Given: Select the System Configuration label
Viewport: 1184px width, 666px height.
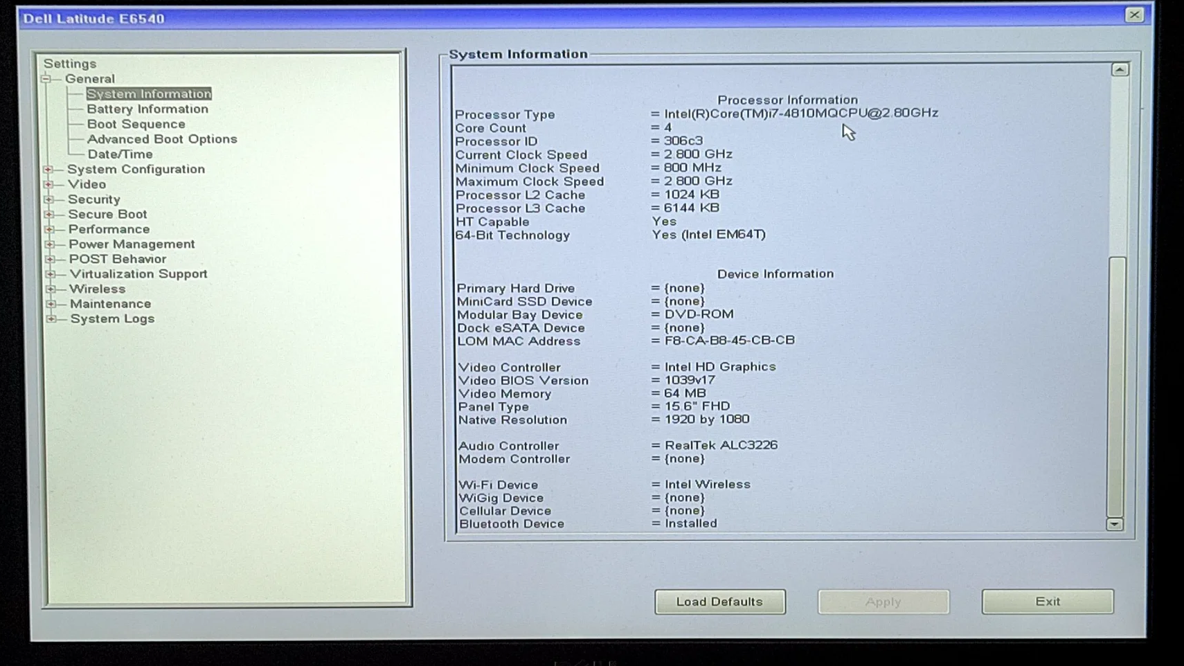Looking at the screenshot, I should 136,170.
